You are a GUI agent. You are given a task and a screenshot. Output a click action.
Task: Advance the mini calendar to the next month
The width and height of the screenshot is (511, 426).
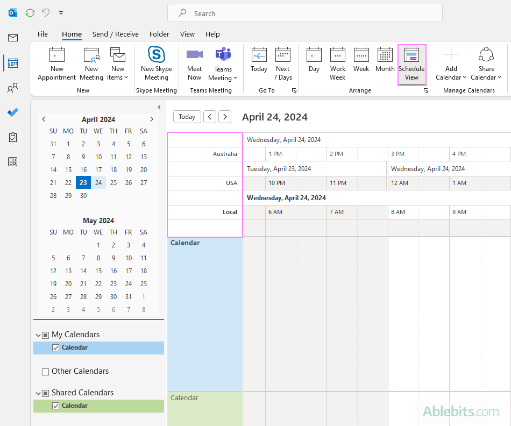152,119
